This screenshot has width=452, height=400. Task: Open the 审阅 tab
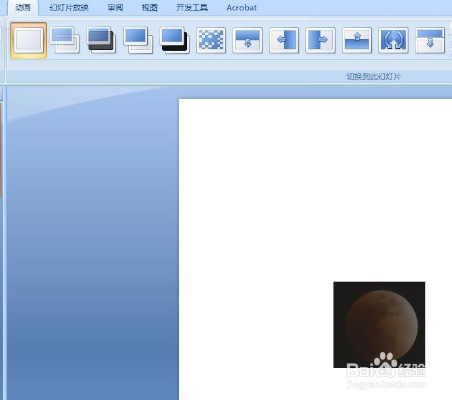coord(115,8)
